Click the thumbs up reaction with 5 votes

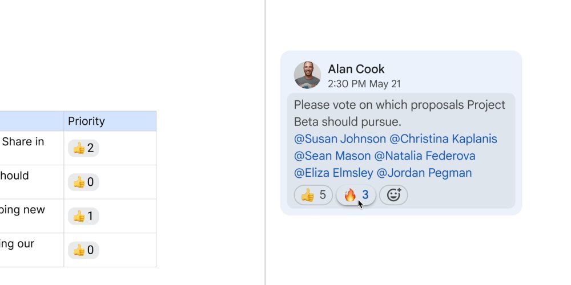tap(313, 196)
